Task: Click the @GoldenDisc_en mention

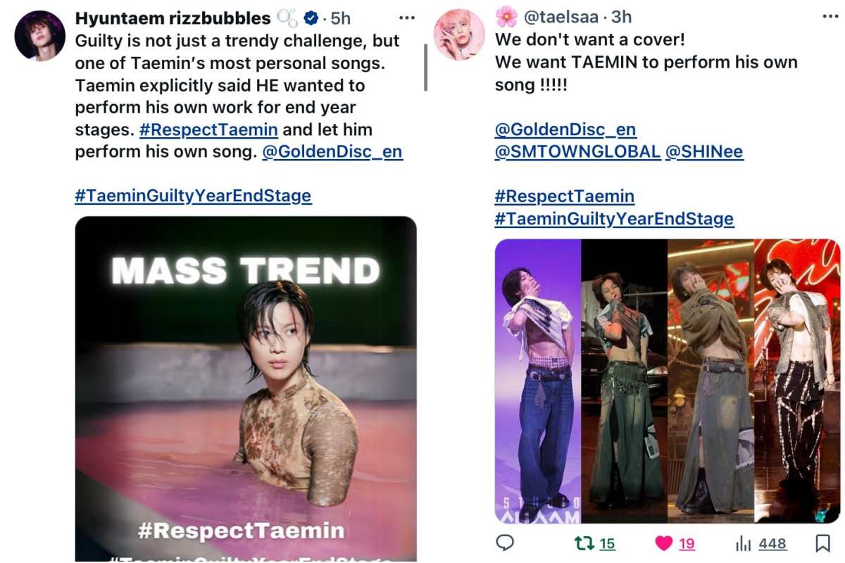Action: tap(334, 151)
